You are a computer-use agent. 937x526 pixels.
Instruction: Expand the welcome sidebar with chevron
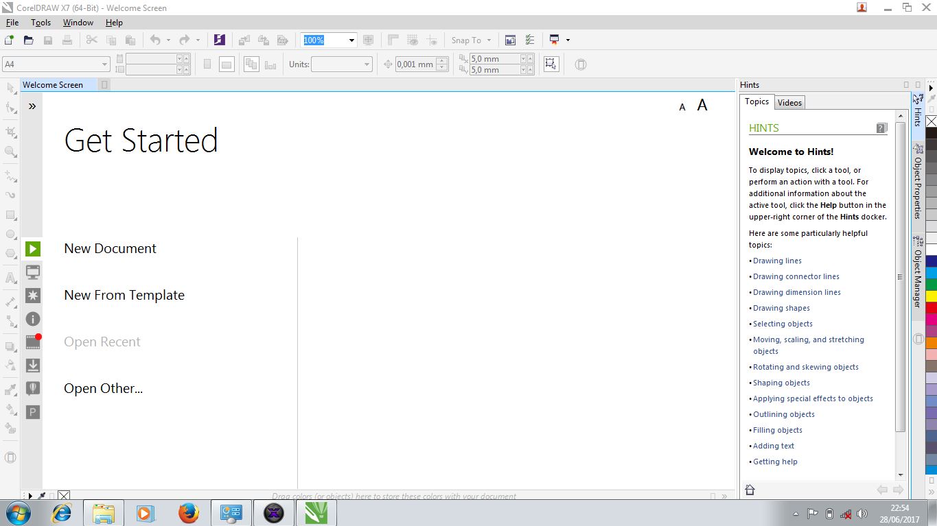pos(32,106)
